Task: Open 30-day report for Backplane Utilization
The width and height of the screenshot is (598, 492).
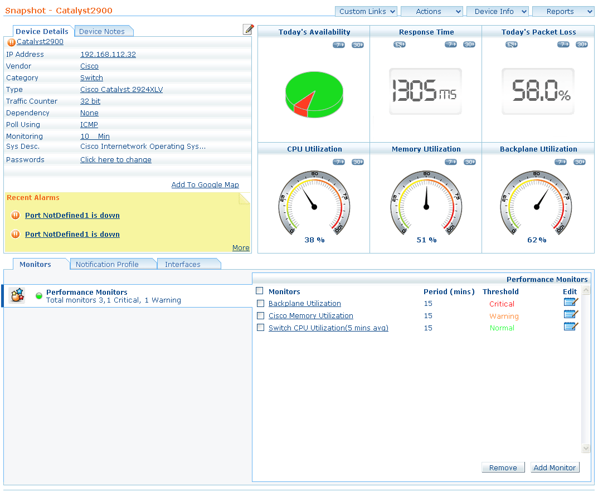Action: 580,162
